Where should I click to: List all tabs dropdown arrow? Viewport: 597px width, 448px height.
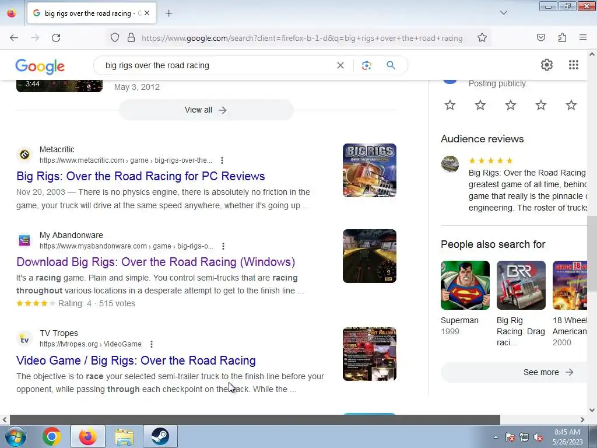(x=503, y=13)
